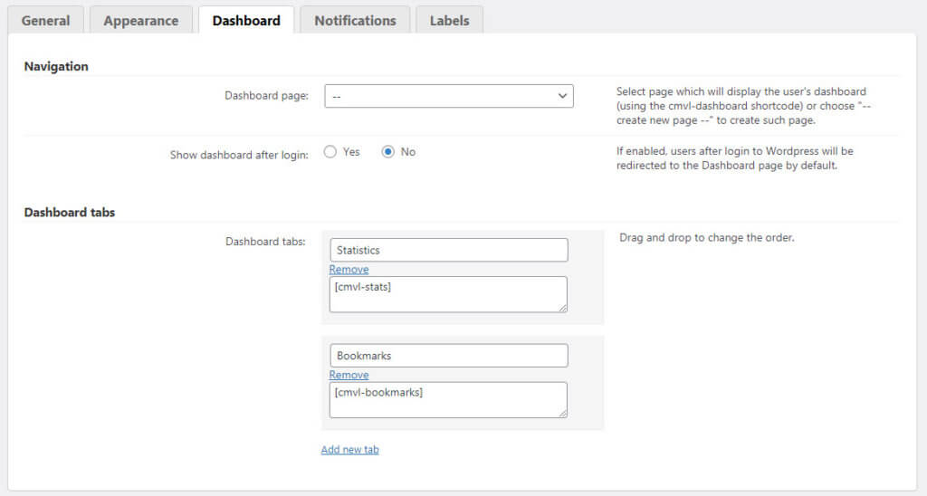Select No for Show dashboard after login

pyautogui.click(x=388, y=152)
